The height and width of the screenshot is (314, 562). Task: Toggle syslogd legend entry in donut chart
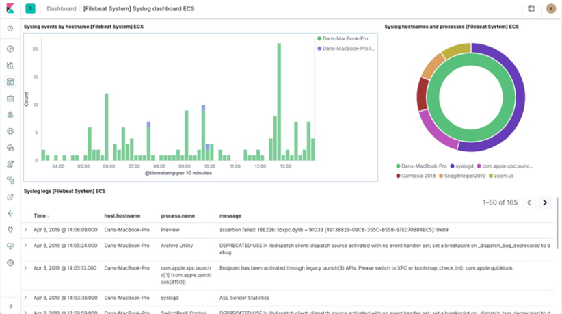point(461,166)
